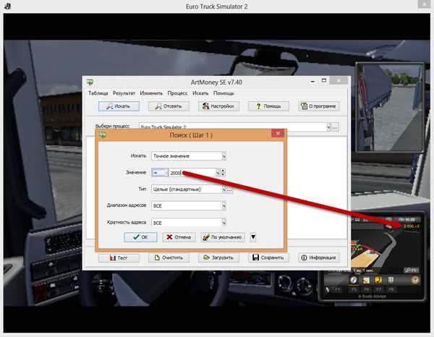Click the side mirror view in game
The height and width of the screenshot is (337, 434).
pos(390,107)
